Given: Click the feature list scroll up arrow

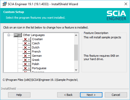Looking at the screenshot, I should [x=76, y=35].
